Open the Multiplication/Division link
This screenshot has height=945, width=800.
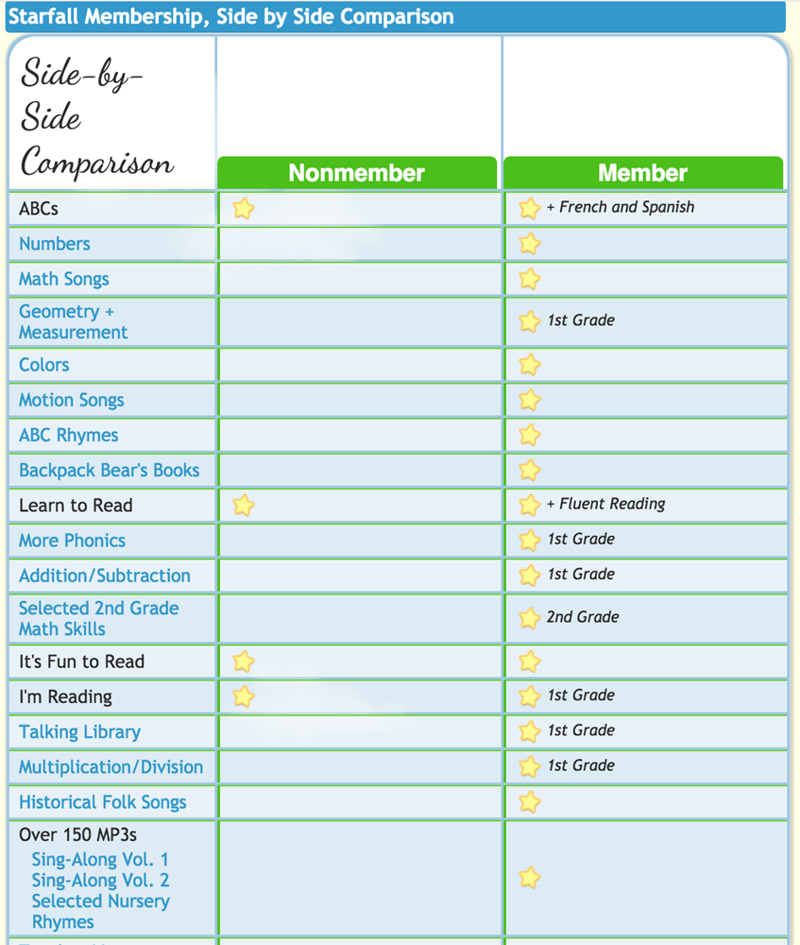coord(111,766)
